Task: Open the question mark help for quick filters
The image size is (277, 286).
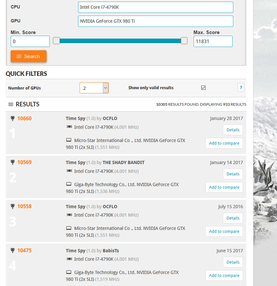Action: coord(241,88)
